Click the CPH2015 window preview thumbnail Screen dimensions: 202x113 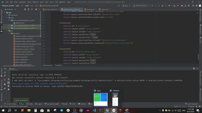pos(115,100)
